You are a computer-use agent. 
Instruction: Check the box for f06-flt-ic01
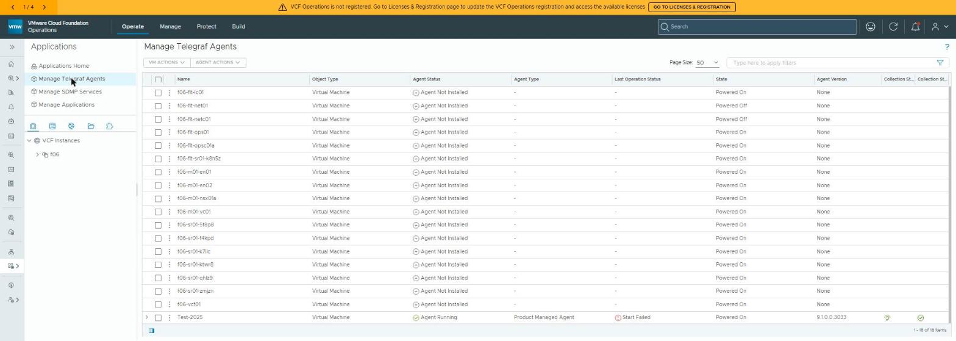[x=158, y=93]
